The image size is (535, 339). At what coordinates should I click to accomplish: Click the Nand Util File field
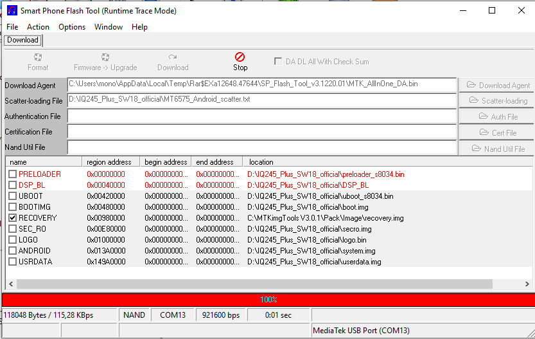261,147
